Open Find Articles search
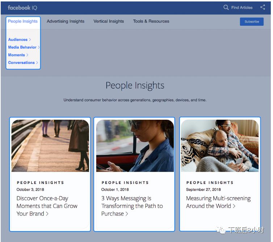 click(x=241, y=8)
